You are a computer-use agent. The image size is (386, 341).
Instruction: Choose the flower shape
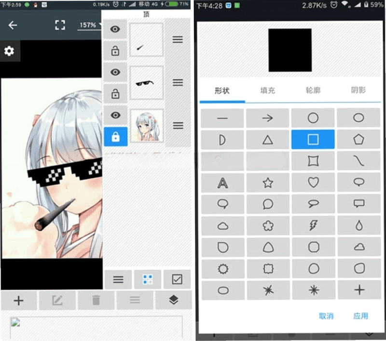click(x=268, y=226)
